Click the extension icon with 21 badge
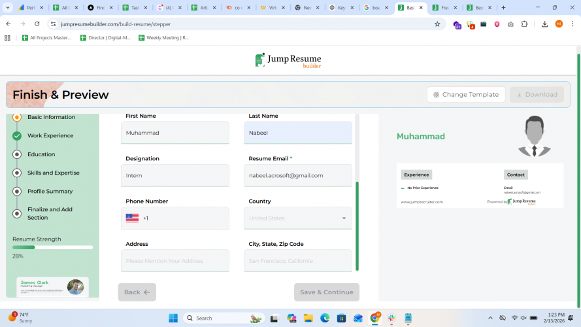Screen dimensions: 581x327 click(x=457, y=24)
